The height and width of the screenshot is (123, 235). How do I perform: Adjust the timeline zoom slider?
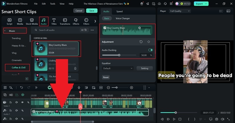116,88
